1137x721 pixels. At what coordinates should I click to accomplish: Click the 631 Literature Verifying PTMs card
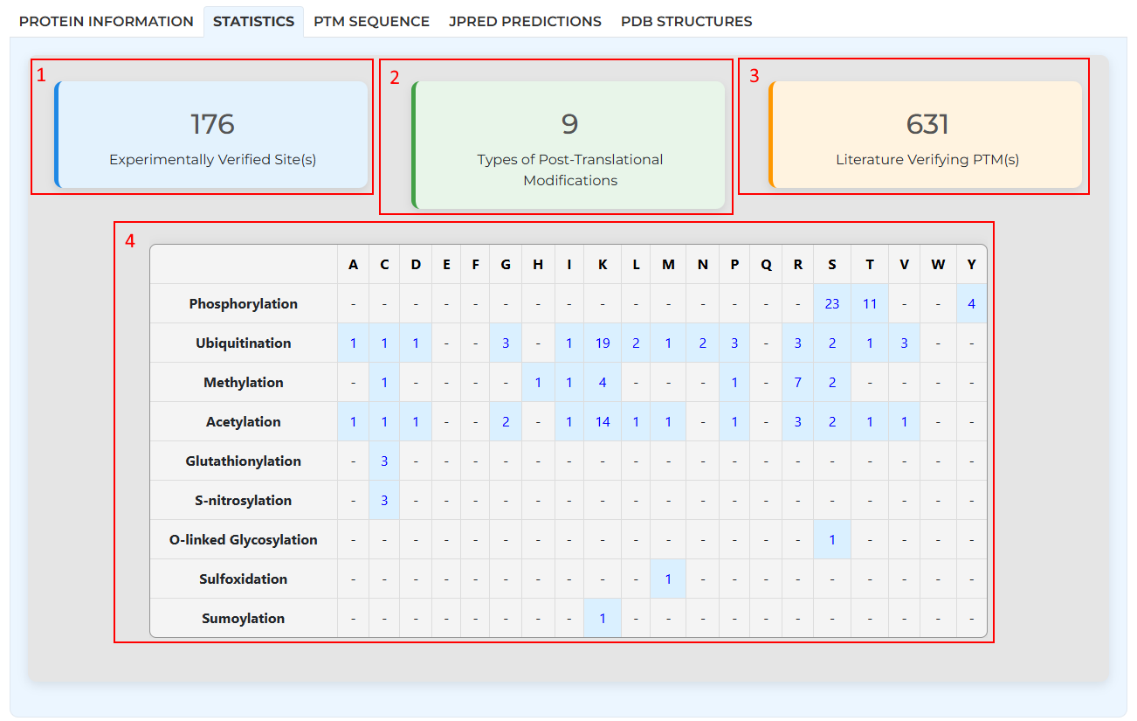927,135
